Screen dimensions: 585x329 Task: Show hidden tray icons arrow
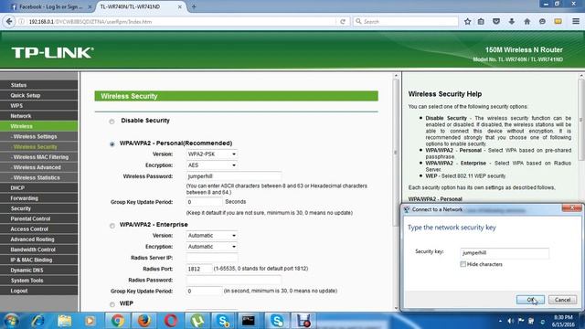pos(500,321)
